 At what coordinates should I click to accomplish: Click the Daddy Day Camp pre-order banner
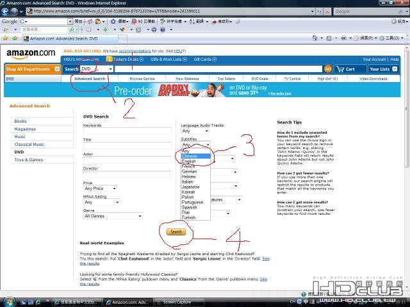(202, 90)
